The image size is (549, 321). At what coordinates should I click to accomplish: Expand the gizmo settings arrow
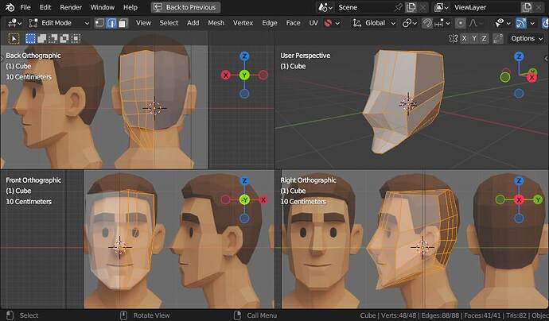coord(532,23)
